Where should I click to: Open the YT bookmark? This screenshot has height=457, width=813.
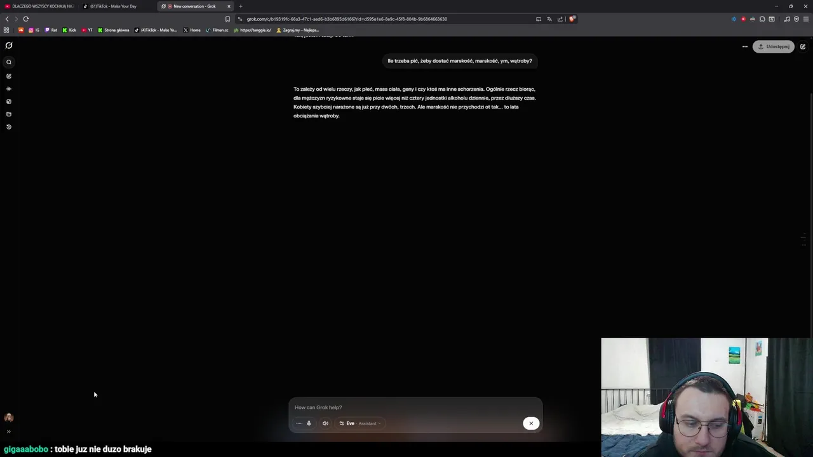(87, 30)
